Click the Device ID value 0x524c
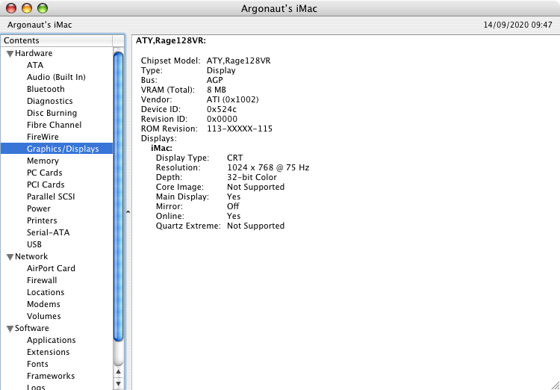 [222, 109]
